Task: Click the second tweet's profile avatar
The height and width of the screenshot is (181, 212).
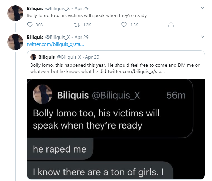Action: coord(15,42)
